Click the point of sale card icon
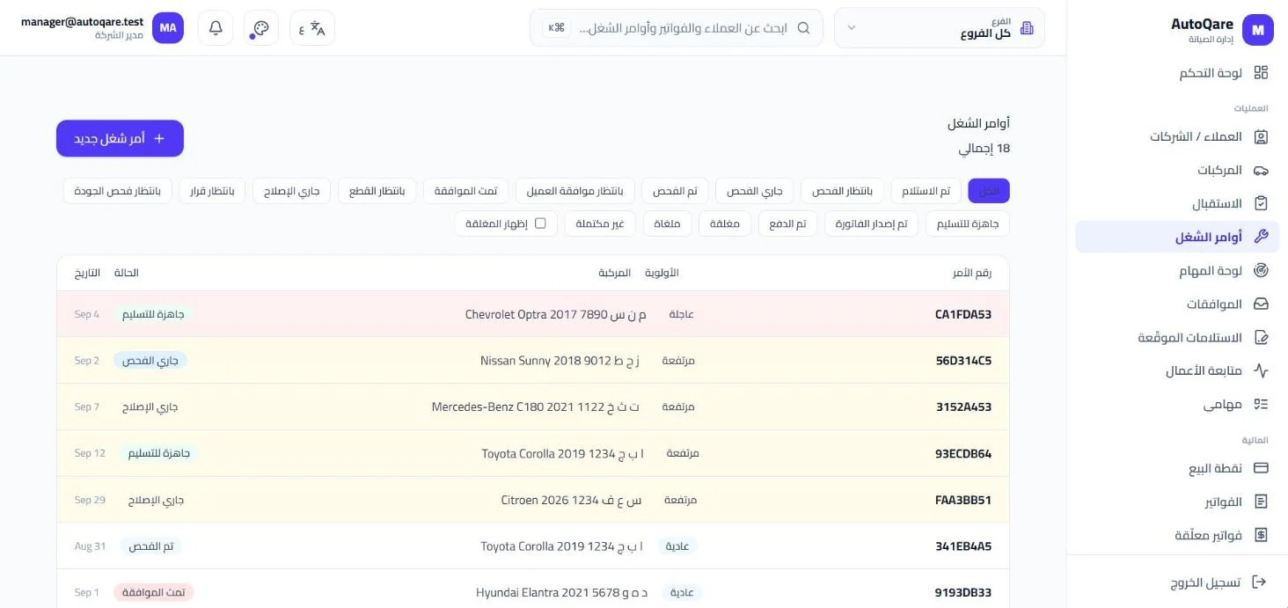This screenshot has height=608, width=1288. point(1261,469)
